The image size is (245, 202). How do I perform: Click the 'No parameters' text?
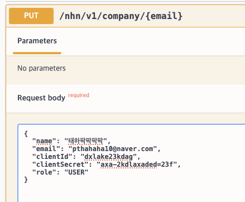pos(41,68)
